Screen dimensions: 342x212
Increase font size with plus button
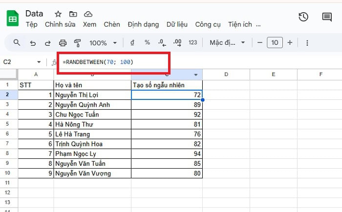point(290,43)
